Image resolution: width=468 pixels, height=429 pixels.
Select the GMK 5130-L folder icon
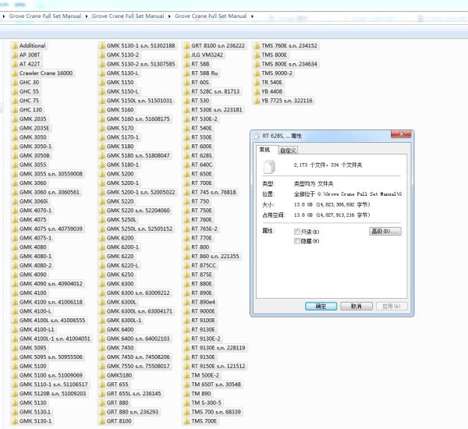pos(102,73)
